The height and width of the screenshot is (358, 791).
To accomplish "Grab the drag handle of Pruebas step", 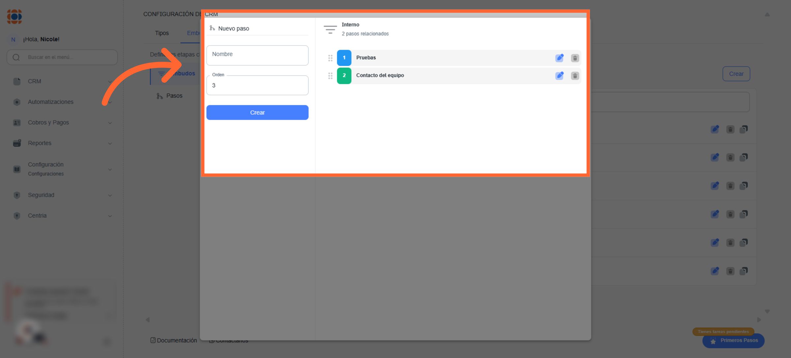I will (x=330, y=58).
